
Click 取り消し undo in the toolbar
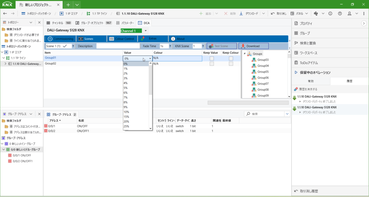click(x=279, y=14)
